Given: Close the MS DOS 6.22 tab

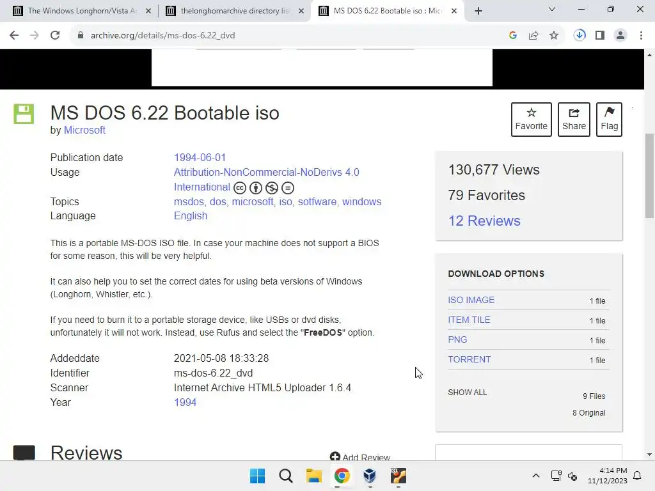Looking at the screenshot, I should point(454,11).
